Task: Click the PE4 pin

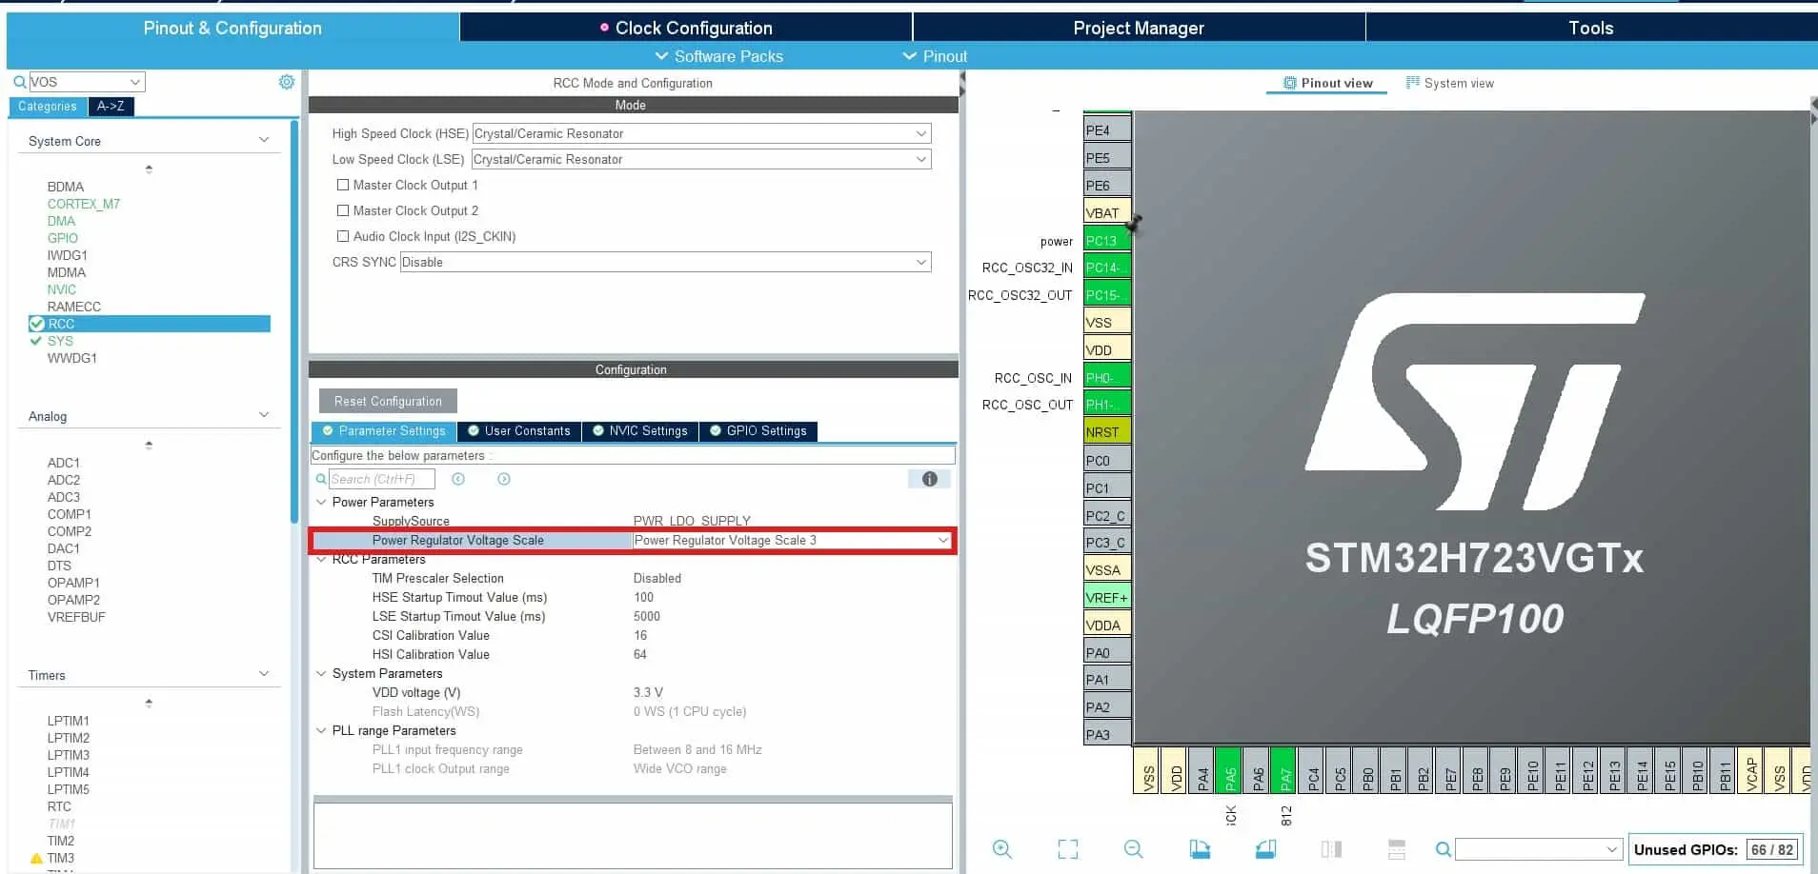Action: pyautogui.click(x=1107, y=129)
